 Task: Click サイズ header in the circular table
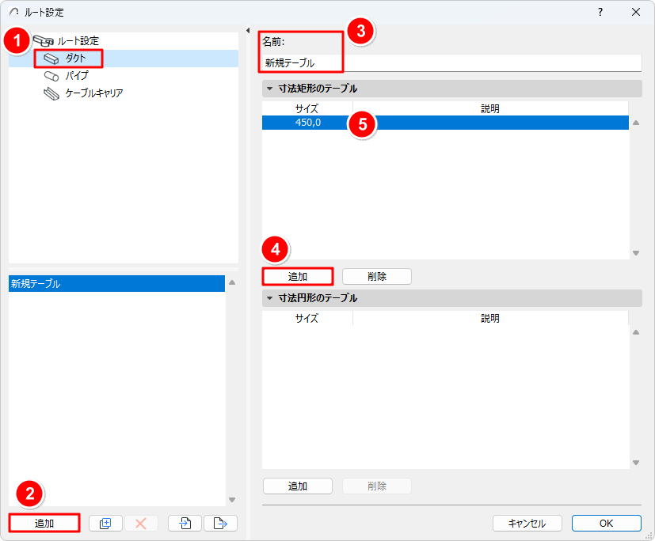pos(307,318)
